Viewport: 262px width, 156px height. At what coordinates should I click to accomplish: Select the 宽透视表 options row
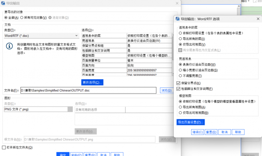pyautogui.click(x=127, y=41)
